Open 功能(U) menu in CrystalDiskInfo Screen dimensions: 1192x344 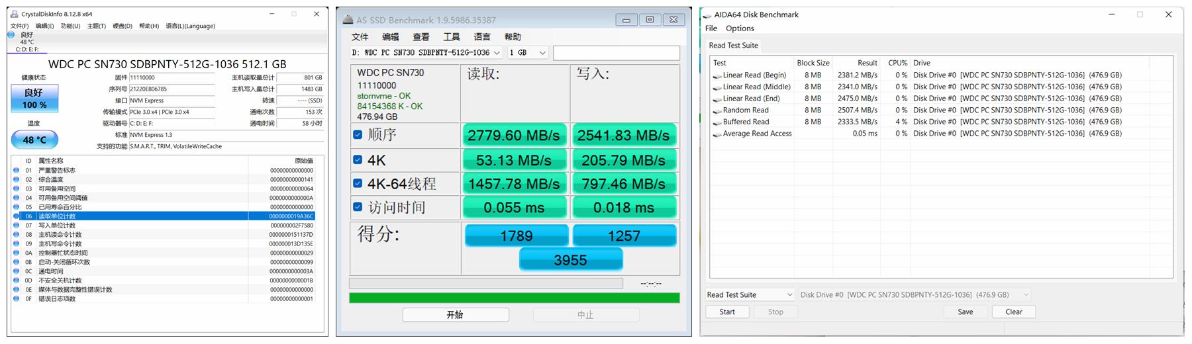[70, 26]
